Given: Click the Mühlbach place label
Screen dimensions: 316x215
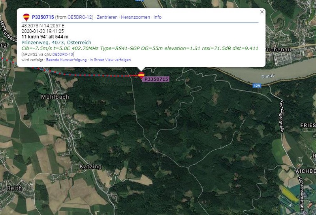Looking at the screenshot, I should [x=55, y=97].
